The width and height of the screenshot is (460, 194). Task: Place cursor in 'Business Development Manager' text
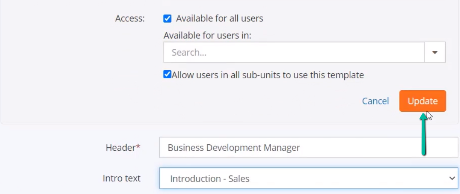[234, 148]
